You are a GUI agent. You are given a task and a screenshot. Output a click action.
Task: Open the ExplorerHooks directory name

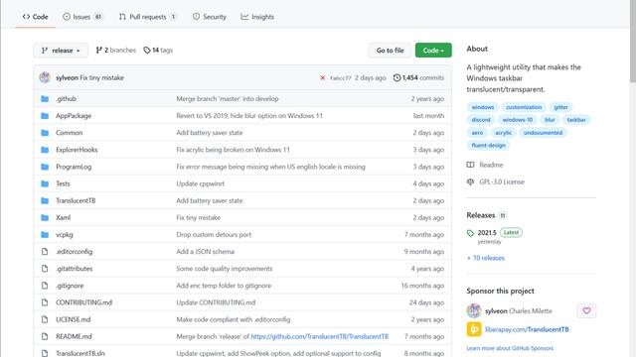point(77,150)
